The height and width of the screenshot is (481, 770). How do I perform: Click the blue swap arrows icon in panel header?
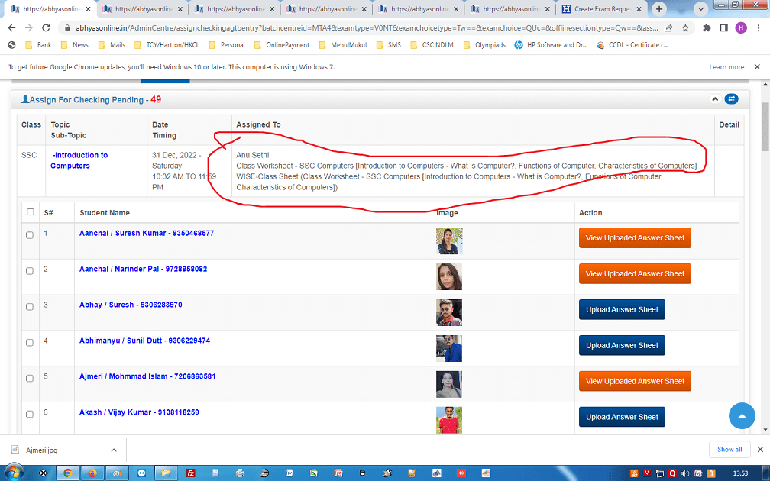click(731, 99)
